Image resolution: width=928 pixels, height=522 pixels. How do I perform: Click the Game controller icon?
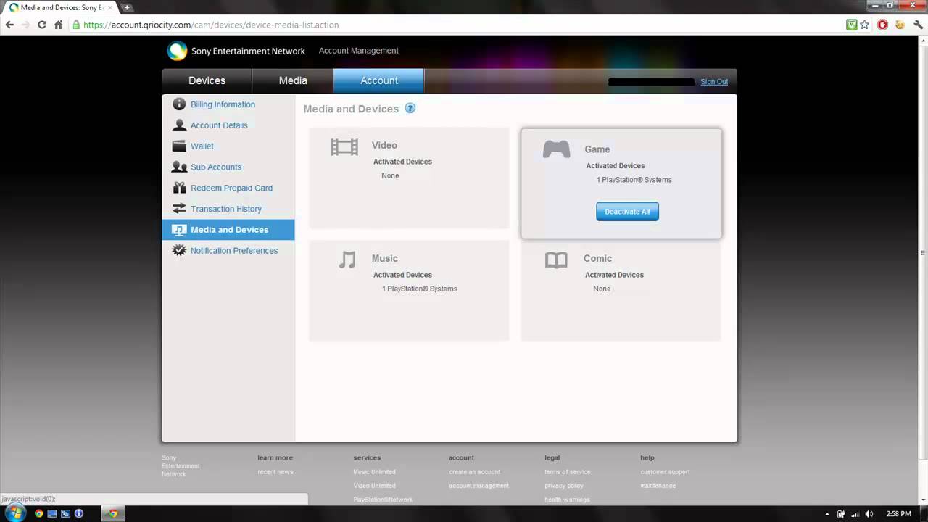557,149
